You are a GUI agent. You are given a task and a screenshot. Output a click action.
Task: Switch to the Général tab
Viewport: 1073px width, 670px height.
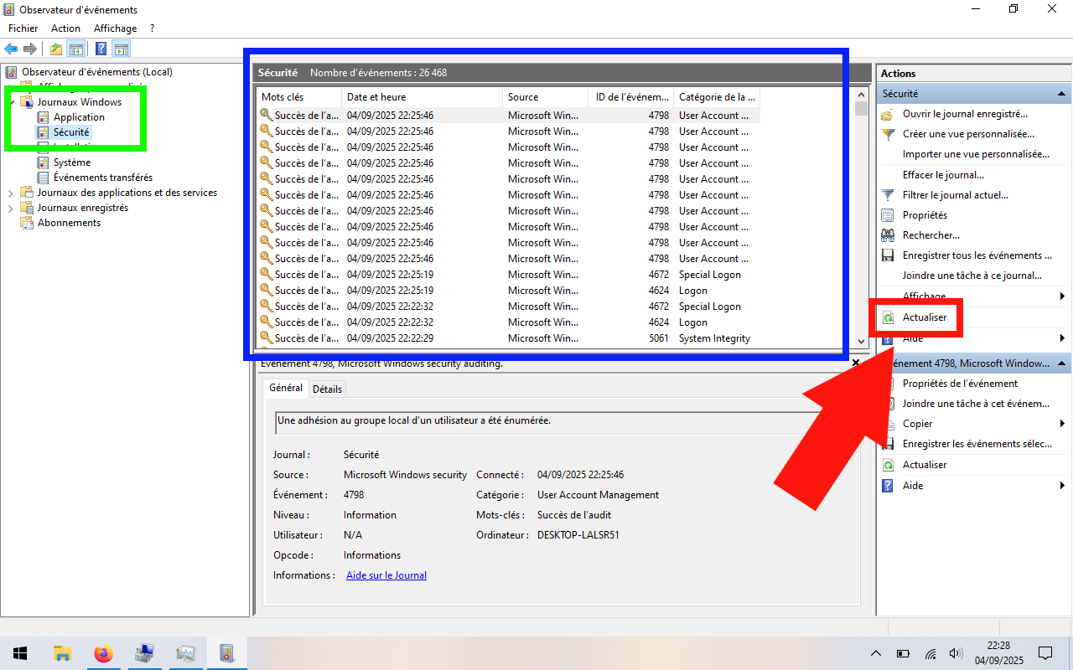click(x=286, y=388)
